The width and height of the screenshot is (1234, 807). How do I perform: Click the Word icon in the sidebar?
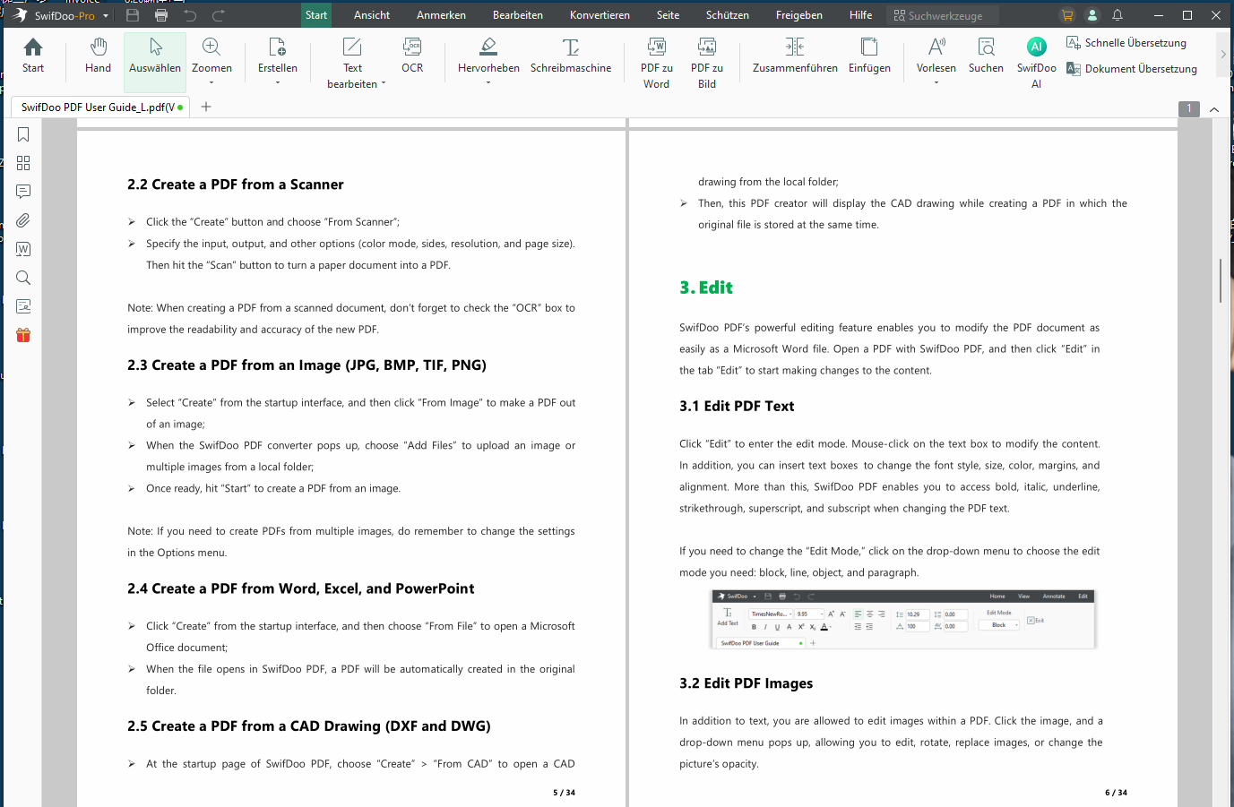coord(23,249)
